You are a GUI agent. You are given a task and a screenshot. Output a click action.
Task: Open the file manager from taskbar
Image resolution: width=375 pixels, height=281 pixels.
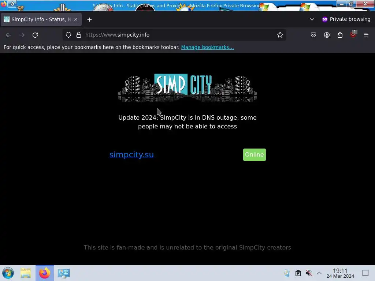[x=26, y=273]
